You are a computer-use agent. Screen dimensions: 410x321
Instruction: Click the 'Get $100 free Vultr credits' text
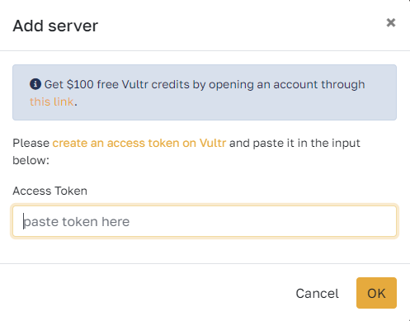[117, 84]
